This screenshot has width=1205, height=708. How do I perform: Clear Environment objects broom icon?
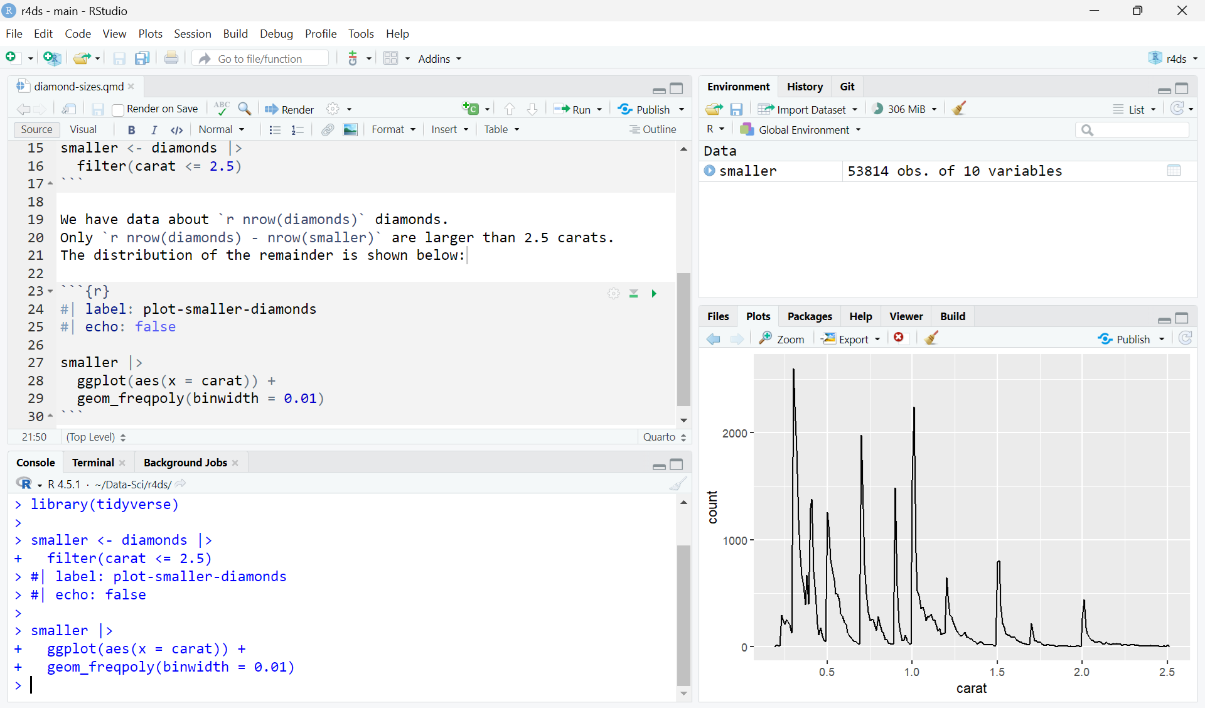click(x=959, y=109)
